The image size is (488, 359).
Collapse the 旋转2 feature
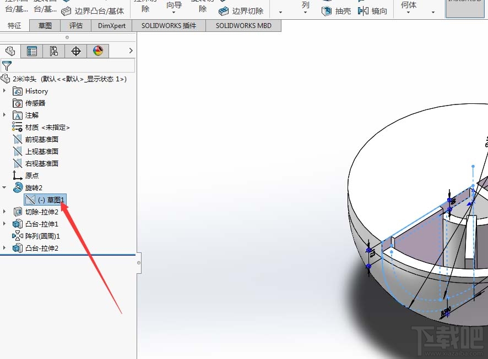point(4,187)
